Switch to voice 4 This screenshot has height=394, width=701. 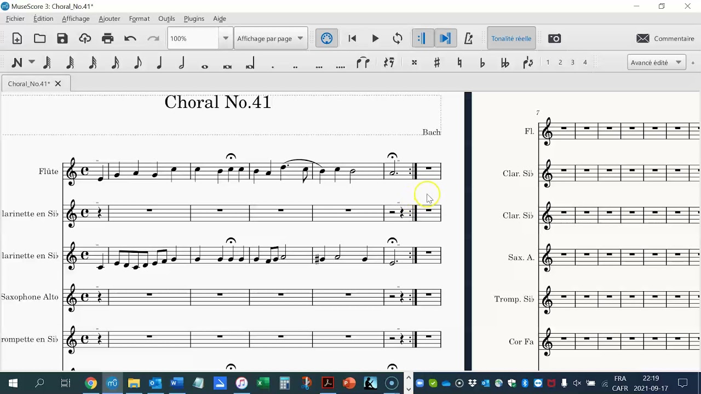pos(585,62)
